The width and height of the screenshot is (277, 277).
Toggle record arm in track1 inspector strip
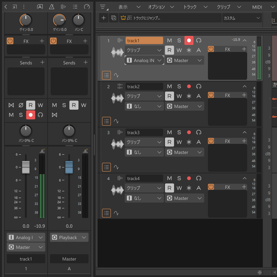(31, 115)
